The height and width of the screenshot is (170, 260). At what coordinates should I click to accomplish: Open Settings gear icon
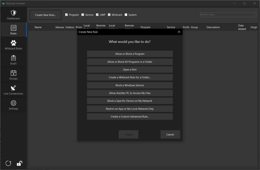(x=13, y=103)
